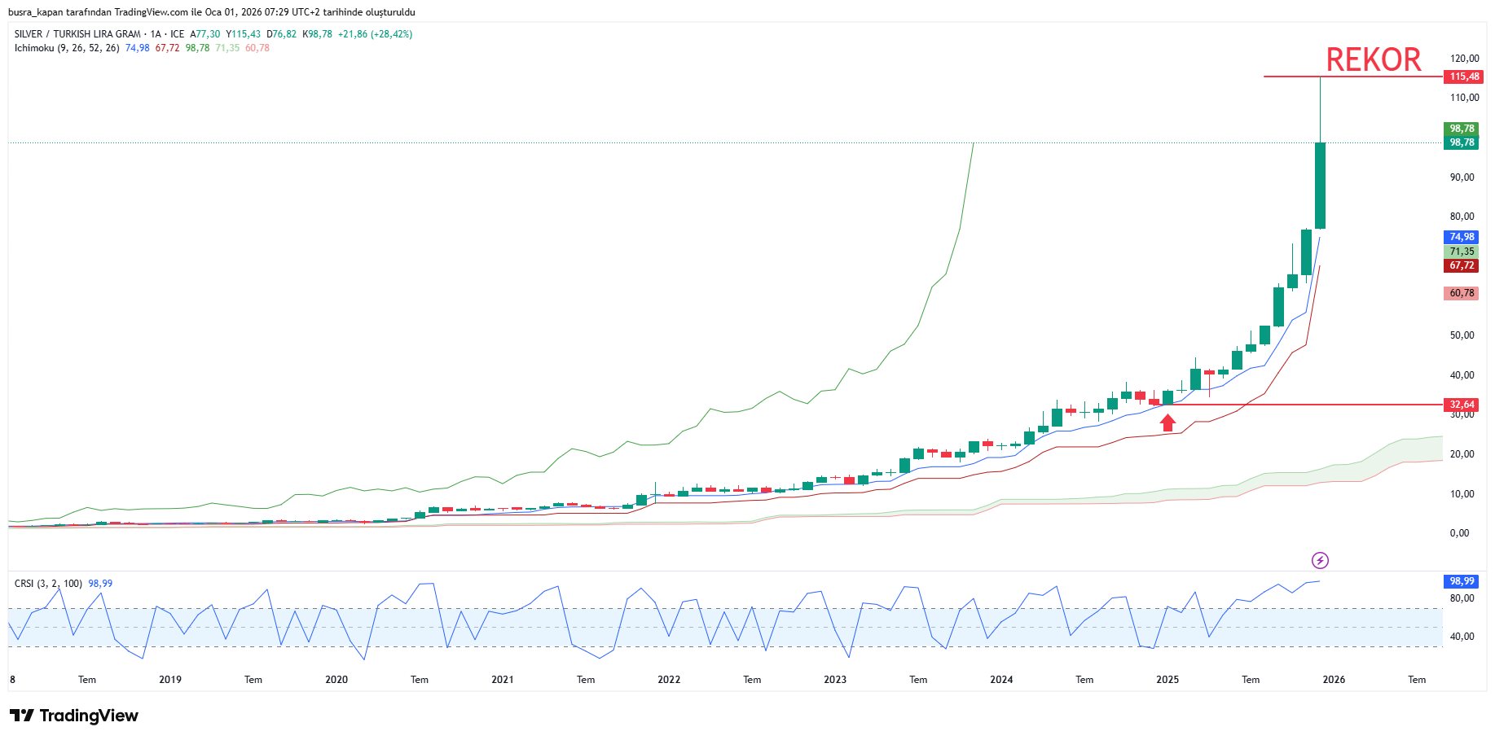1495x740 pixels.
Task: Click the red REKOR annotation text
Action: coord(1373,59)
